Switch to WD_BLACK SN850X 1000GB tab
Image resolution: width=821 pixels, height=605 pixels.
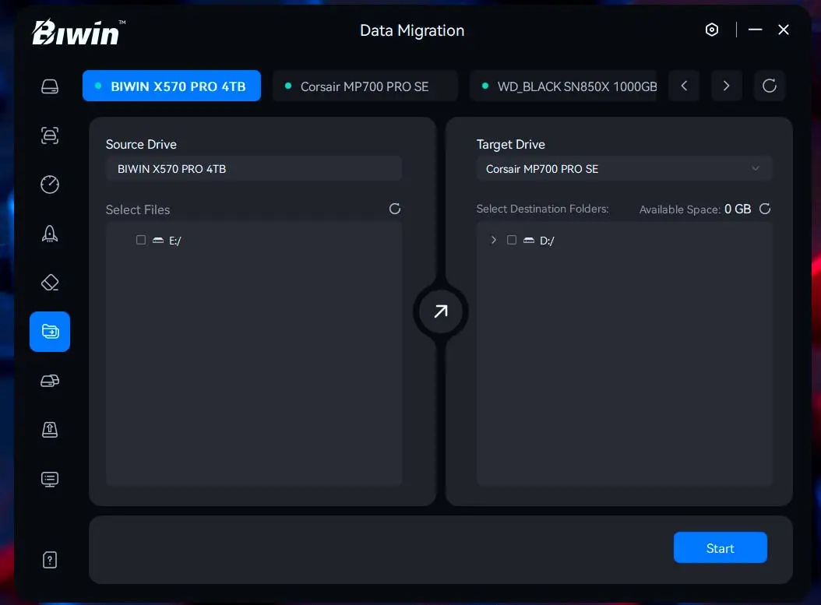569,86
